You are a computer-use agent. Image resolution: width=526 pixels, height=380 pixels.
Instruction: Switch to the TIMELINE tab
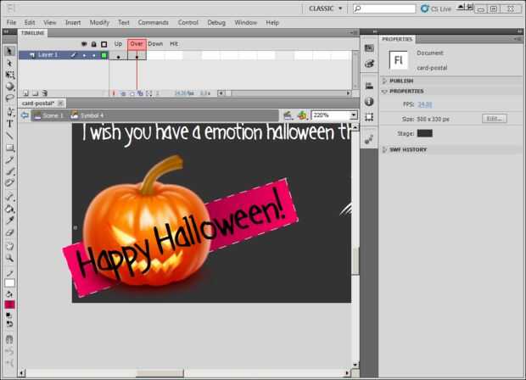32,33
